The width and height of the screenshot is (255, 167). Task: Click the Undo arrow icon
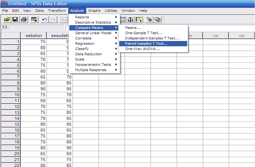click(x=45, y=20)
